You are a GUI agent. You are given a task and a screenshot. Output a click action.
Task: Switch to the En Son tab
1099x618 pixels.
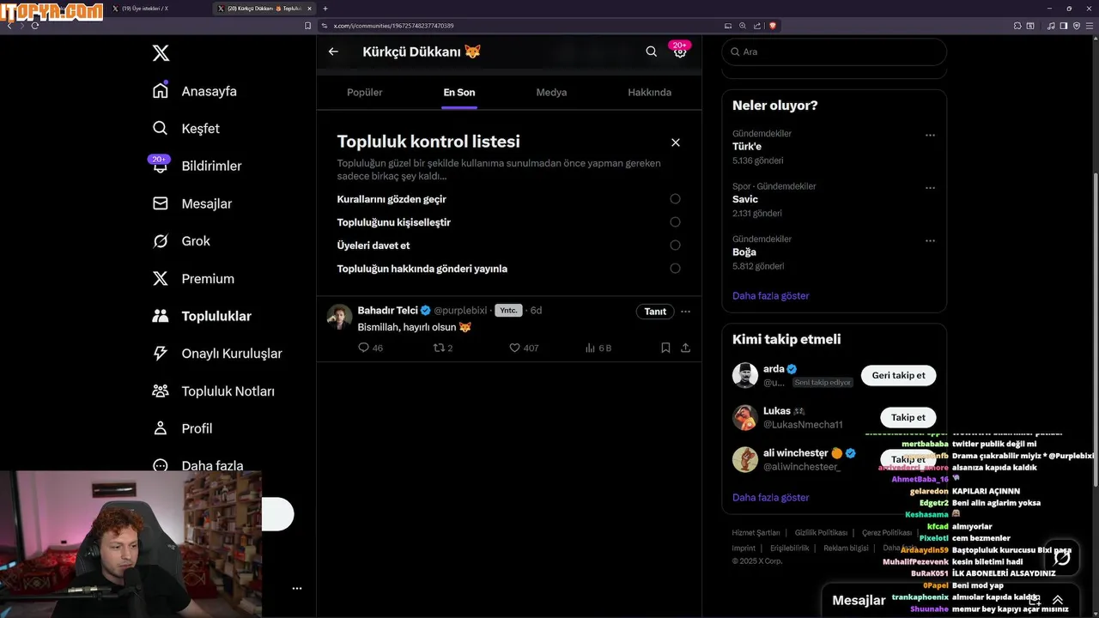(x=459, y=92)
